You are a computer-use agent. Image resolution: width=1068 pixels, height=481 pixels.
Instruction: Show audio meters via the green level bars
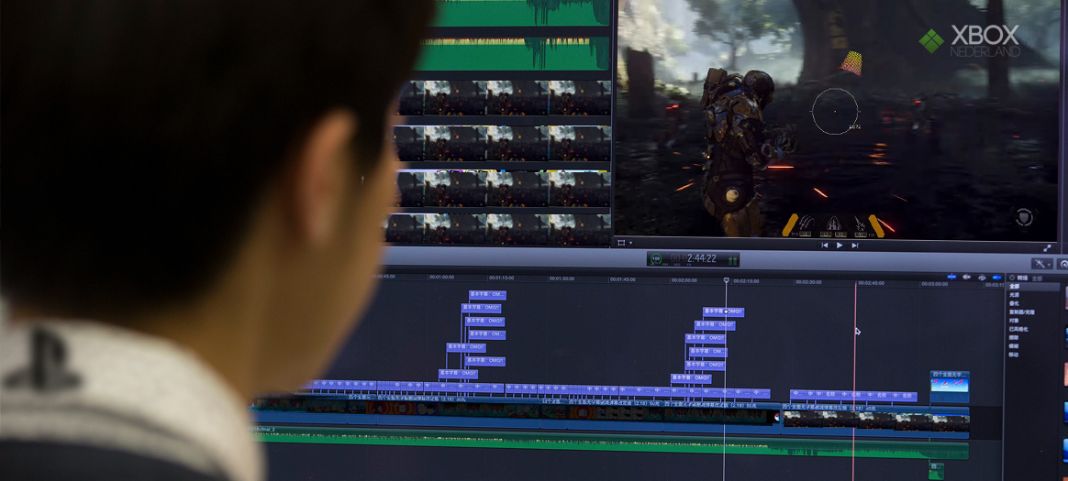(x=732, y=260)
